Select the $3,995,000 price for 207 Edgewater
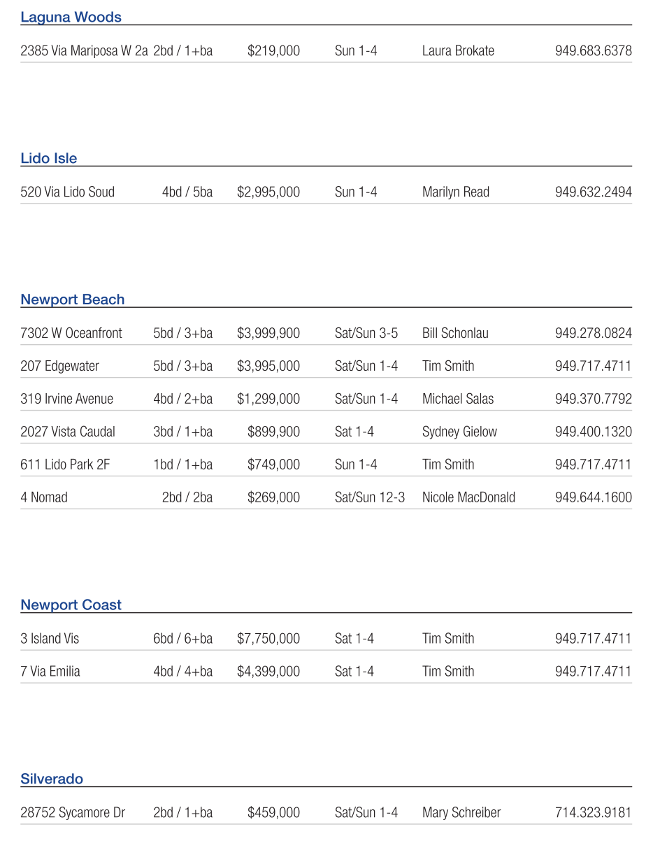Screen dimensions: 646x843 pyautogui.click(x=268, y=367)
